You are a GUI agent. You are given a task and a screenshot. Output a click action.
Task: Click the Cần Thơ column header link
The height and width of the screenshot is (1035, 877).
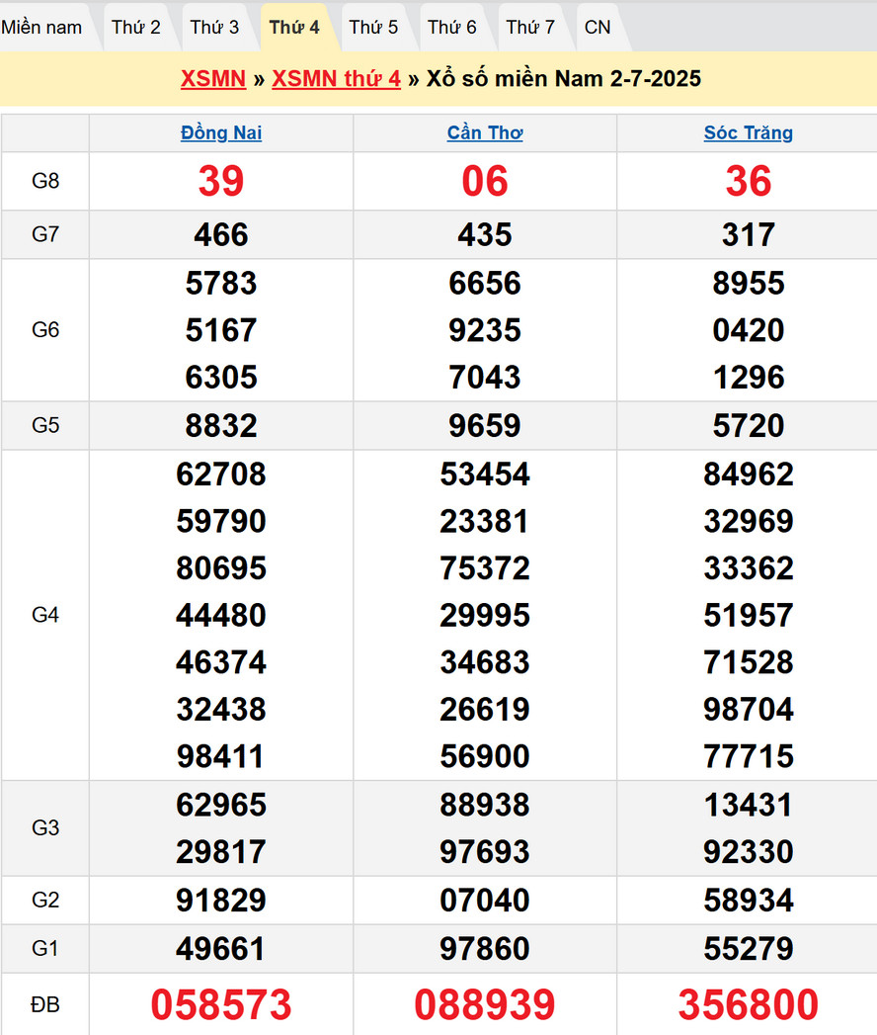[x=485, y=133]
